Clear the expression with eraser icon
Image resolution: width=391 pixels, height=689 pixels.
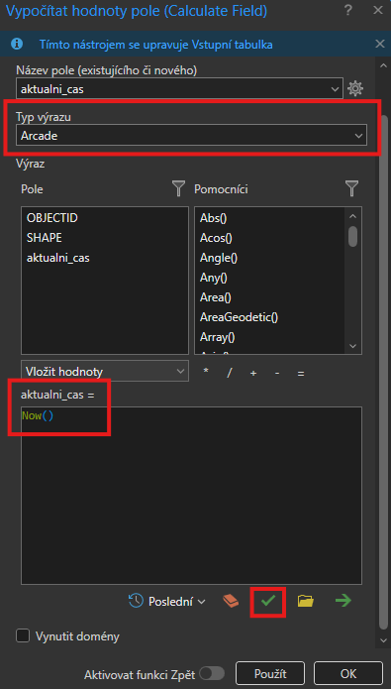(x=231, y=600)
